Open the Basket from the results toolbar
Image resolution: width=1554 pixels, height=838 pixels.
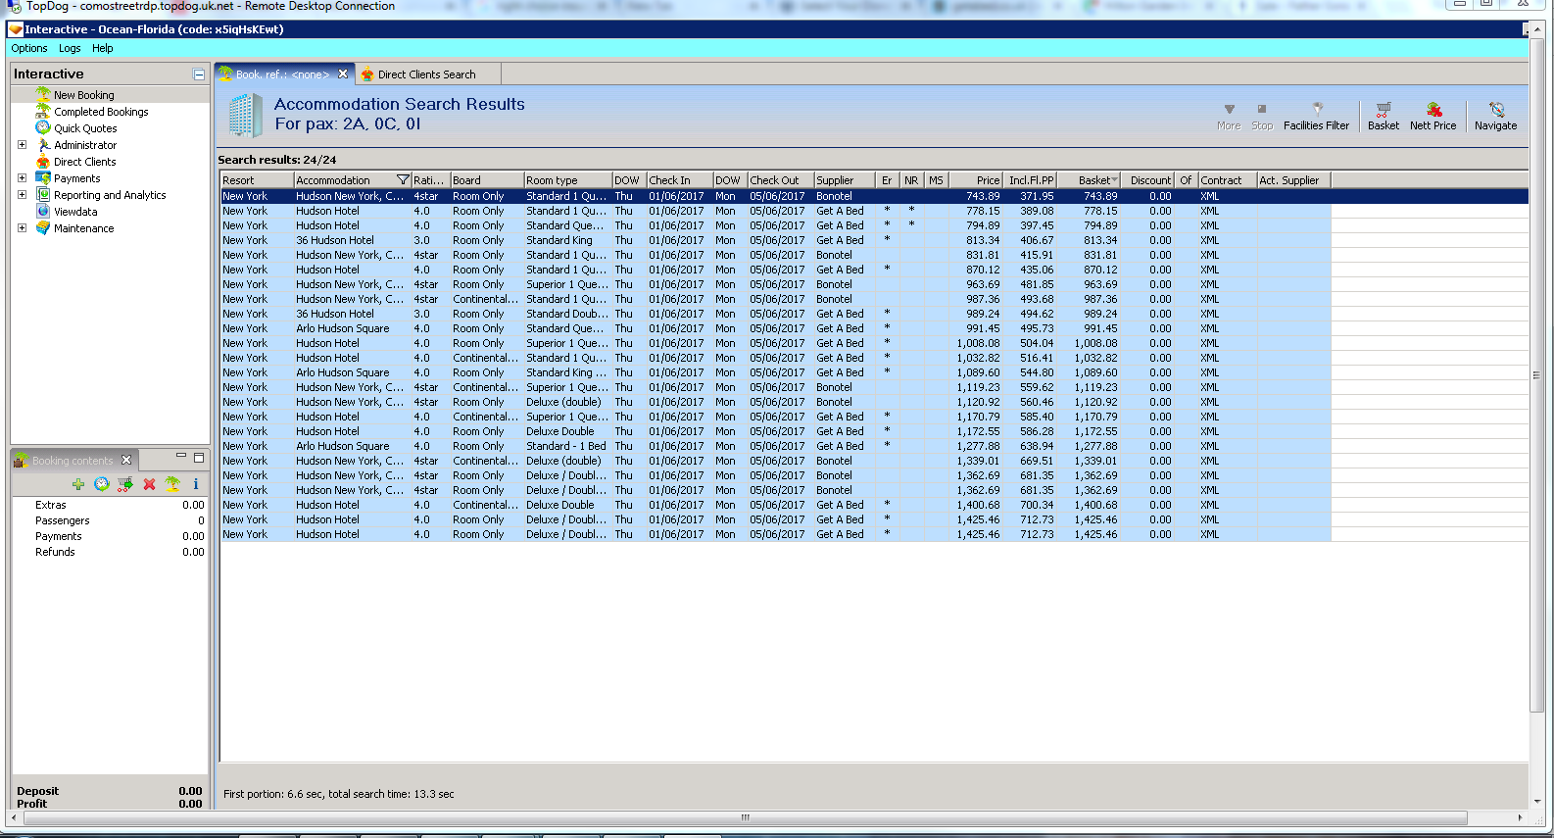1384,116
